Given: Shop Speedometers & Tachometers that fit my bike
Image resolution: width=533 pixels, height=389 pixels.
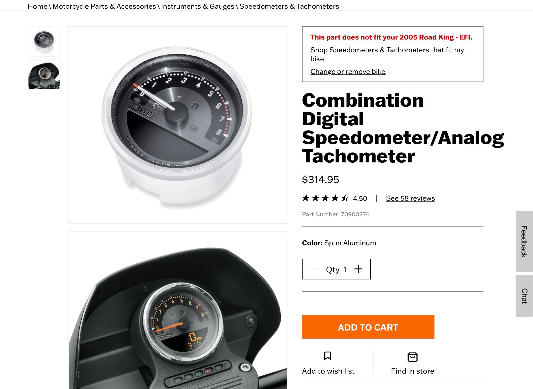Looking at the screenshot, I should pyautogui.click(x=387, y=54).
